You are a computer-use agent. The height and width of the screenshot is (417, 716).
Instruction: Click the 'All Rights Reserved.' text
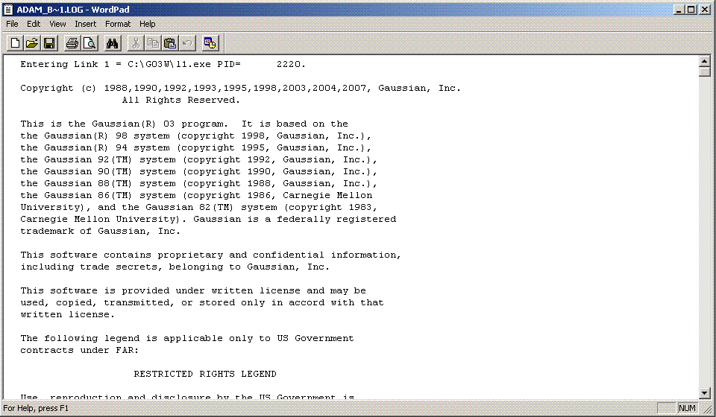tap(180, 100)
